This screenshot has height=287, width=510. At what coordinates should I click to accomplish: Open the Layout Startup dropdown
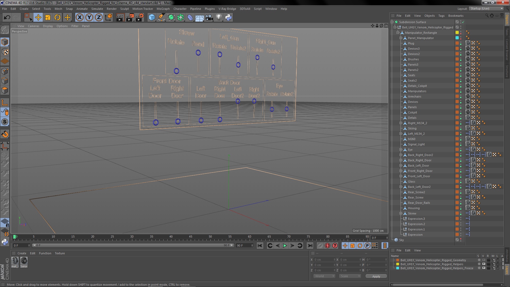point(486,9)
